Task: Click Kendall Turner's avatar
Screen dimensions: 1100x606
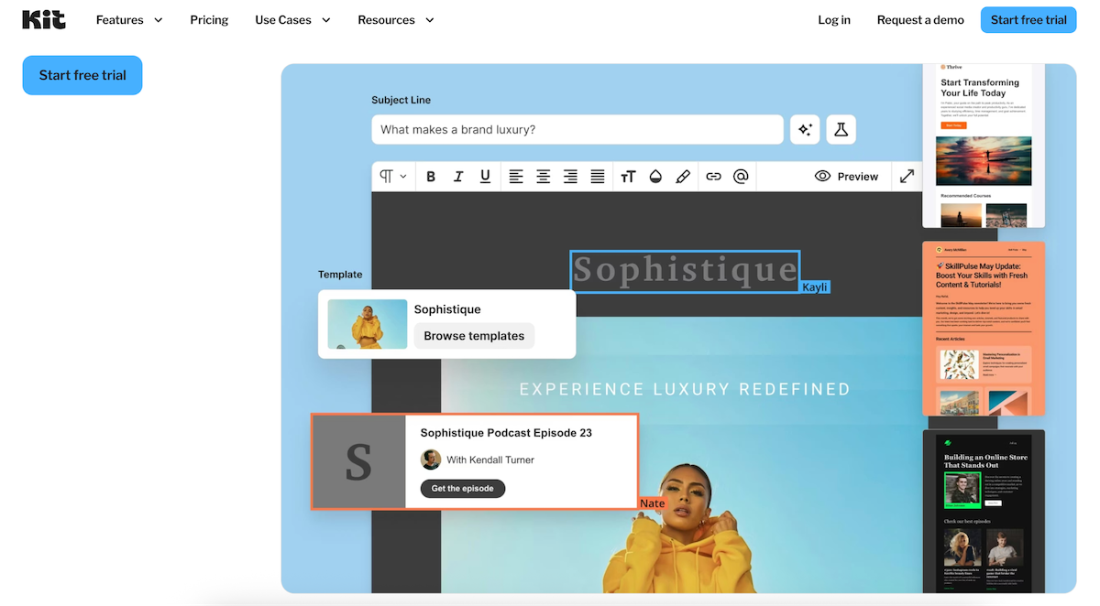Action: tap(431, 460)
